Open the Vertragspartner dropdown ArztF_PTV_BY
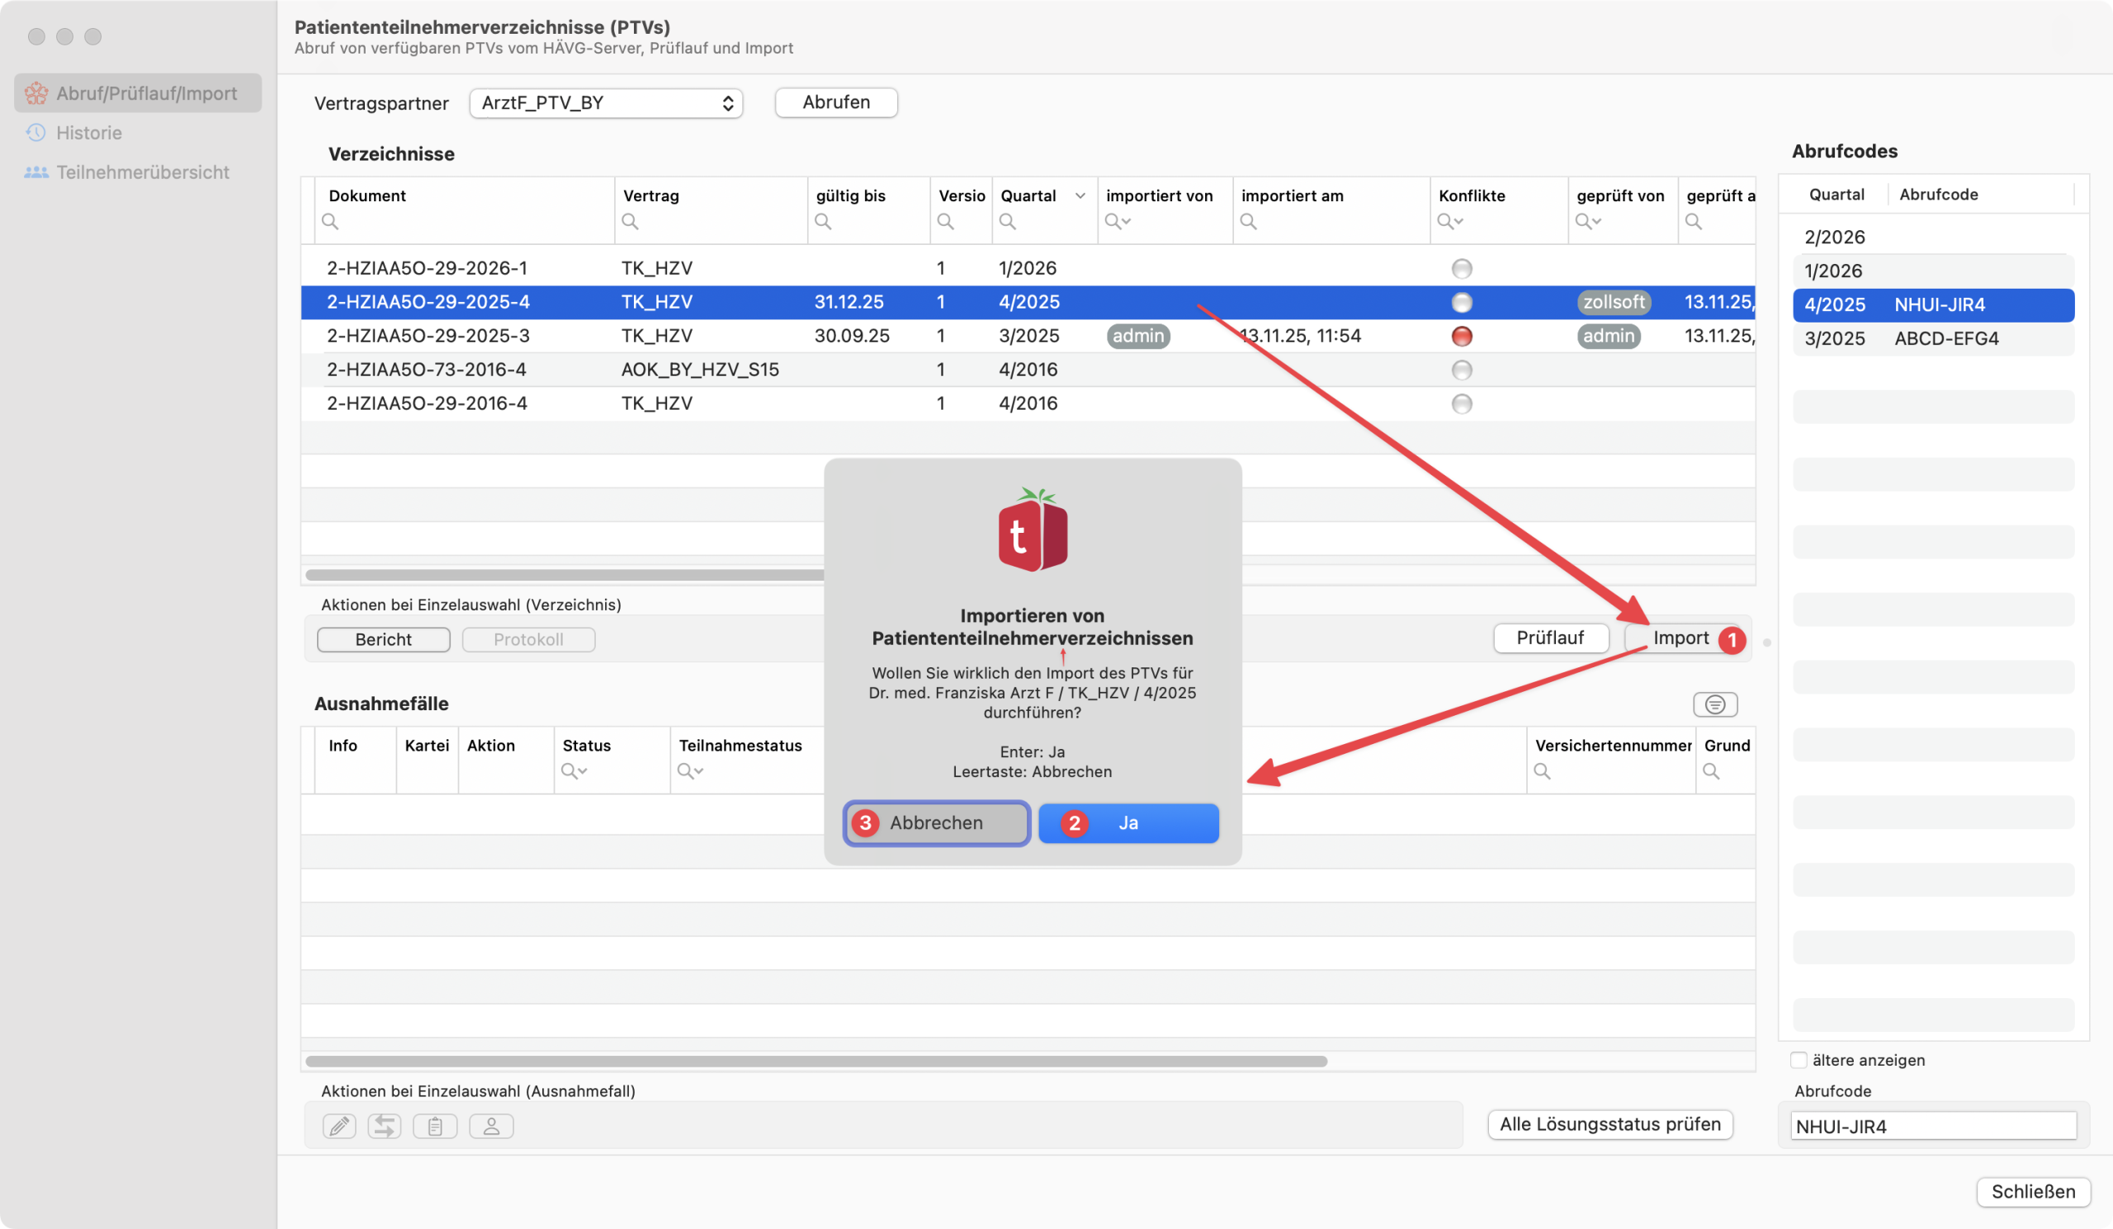 click(x=605, y=103)
